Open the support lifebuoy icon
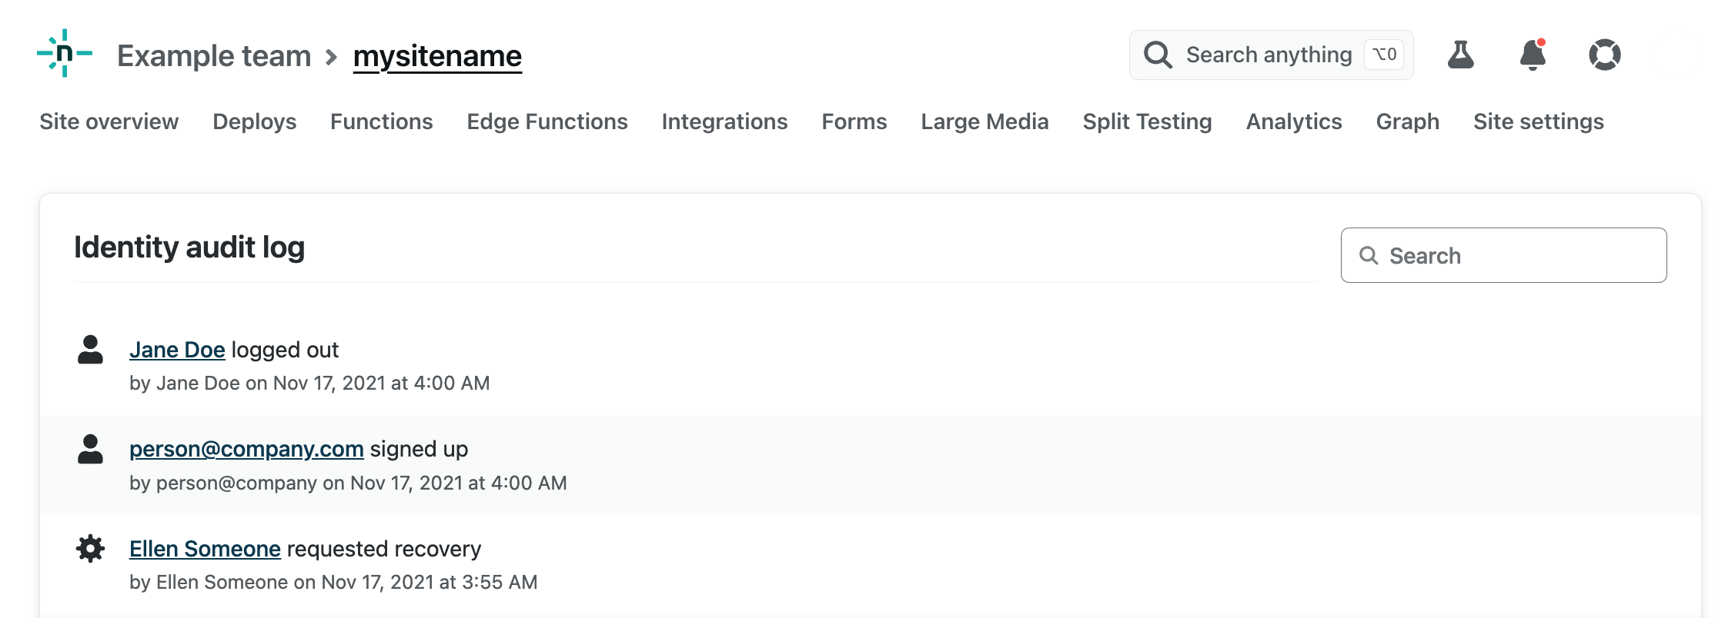This screenshot has width=1735, height=618. point(1605,55)
